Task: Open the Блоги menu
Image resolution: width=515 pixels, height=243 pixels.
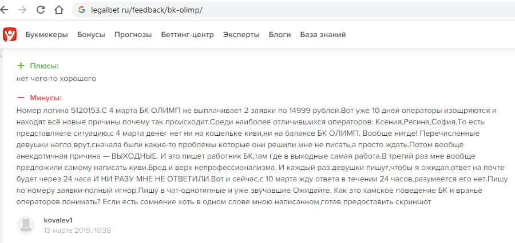Action: pos(279,35)
